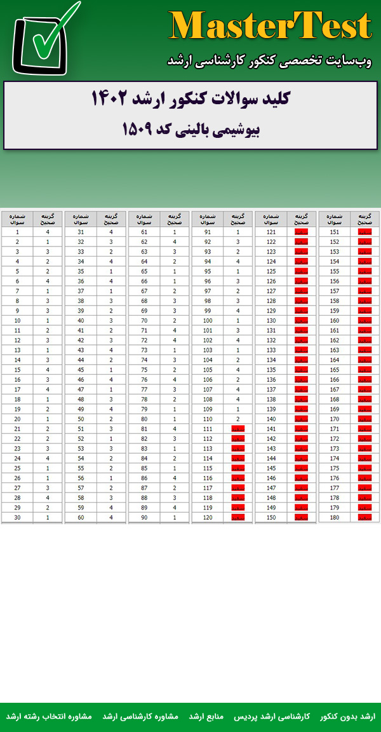Click the شماره سوال header above question 61
Screen dimensions: 381x732
[x=144, y=219]
